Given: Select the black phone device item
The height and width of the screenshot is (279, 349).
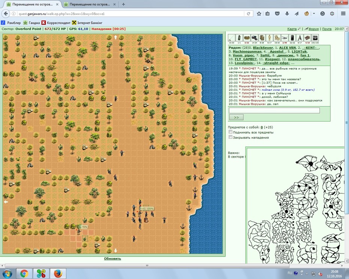Looking at the screenshot, I should [292, 38].
